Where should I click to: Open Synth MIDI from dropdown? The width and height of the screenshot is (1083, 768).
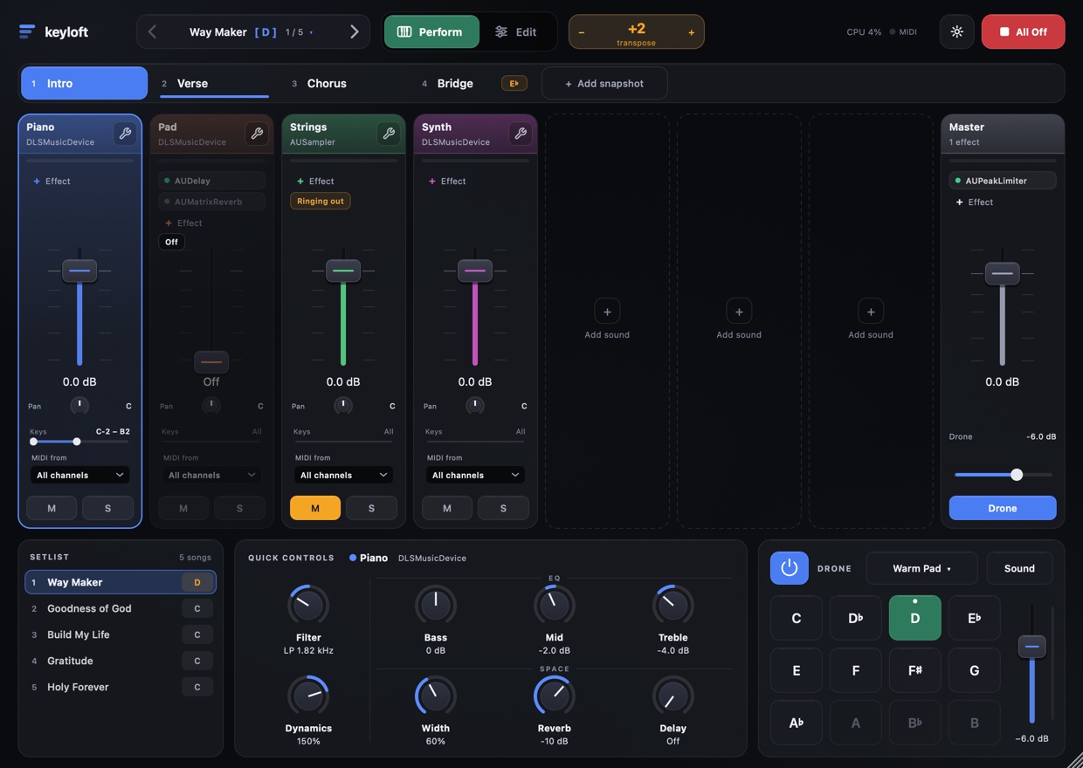pyautogui.click(x=475, y=475)
